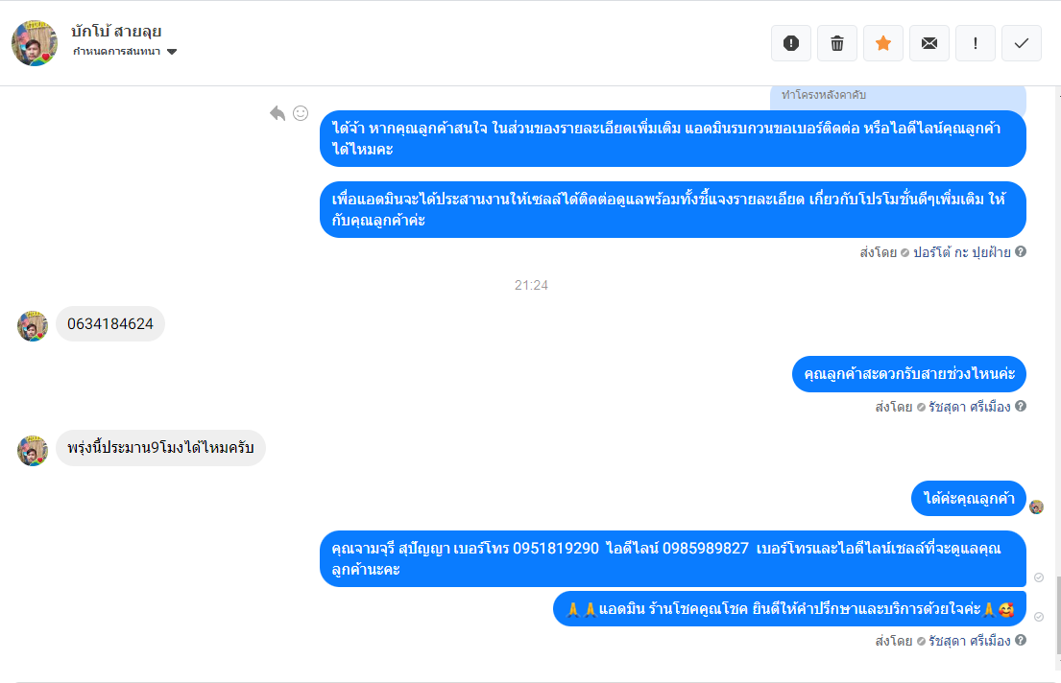Click the customer message พรุ่งนี้ประมาณ9โมงได้ไหมครับ
The width and height of the screenshot is (1061, 683).
click(160, 448)
